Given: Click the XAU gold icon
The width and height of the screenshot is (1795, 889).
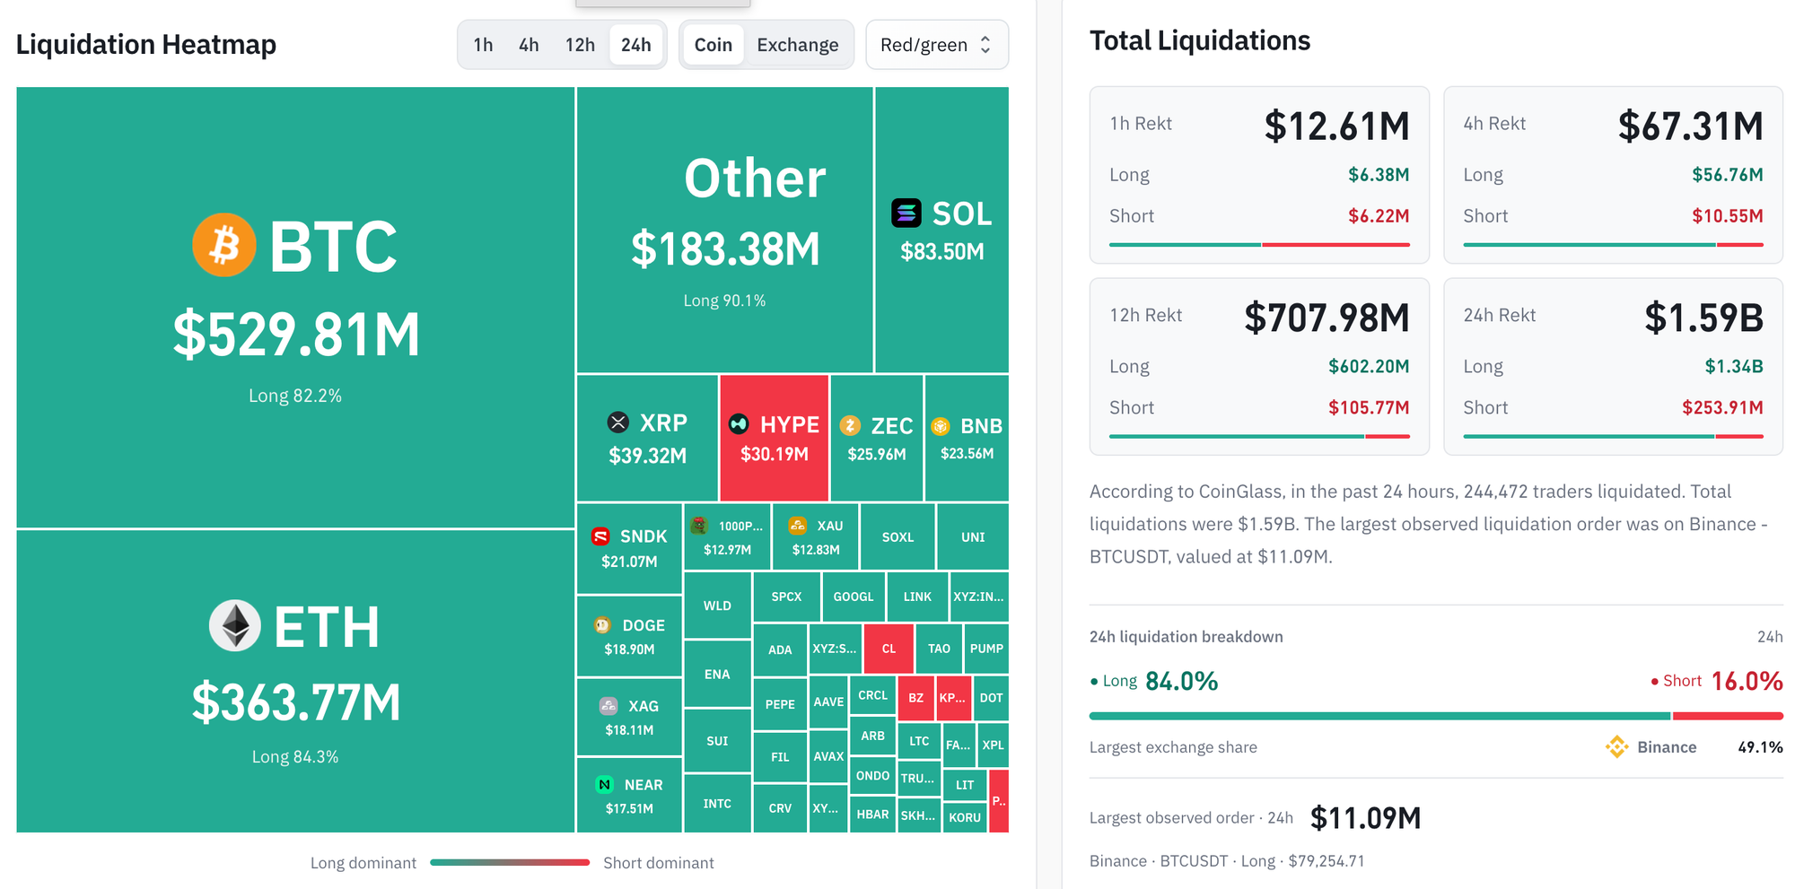Looking at the screenshot, I should [797, 526].
